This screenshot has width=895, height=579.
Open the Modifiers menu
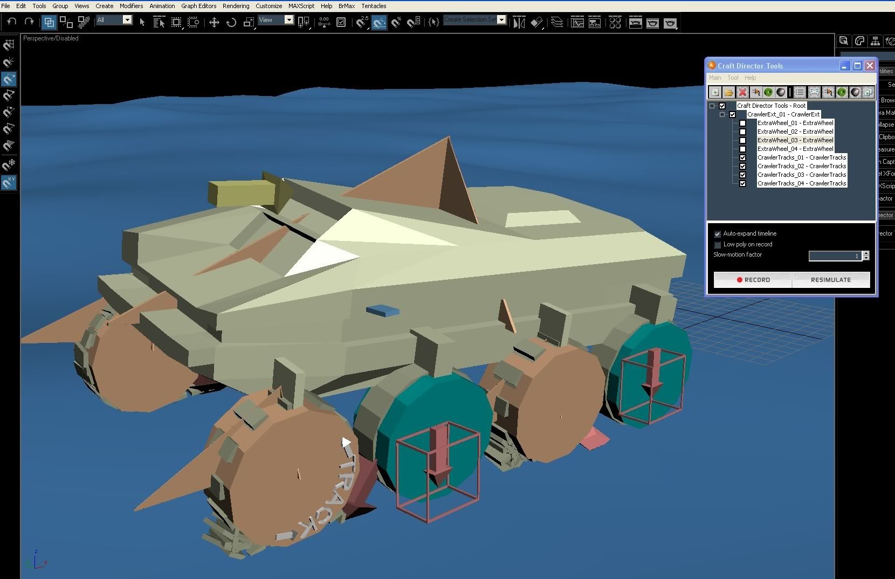(x=131, y=6)
